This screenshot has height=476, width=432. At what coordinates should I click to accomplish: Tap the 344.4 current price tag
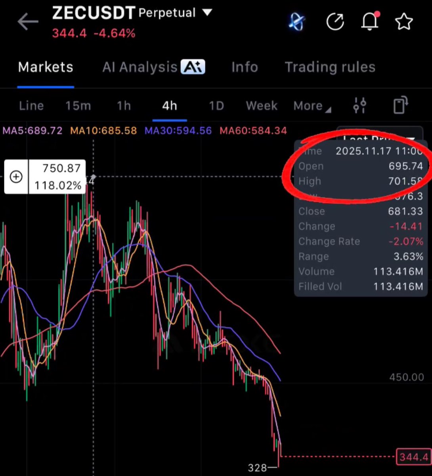coord(413,457)
